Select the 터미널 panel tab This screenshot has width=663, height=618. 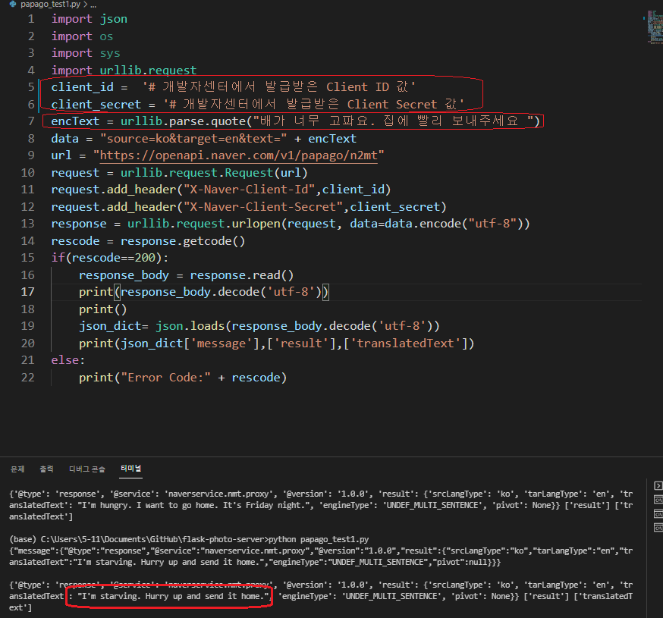[130, 469]
